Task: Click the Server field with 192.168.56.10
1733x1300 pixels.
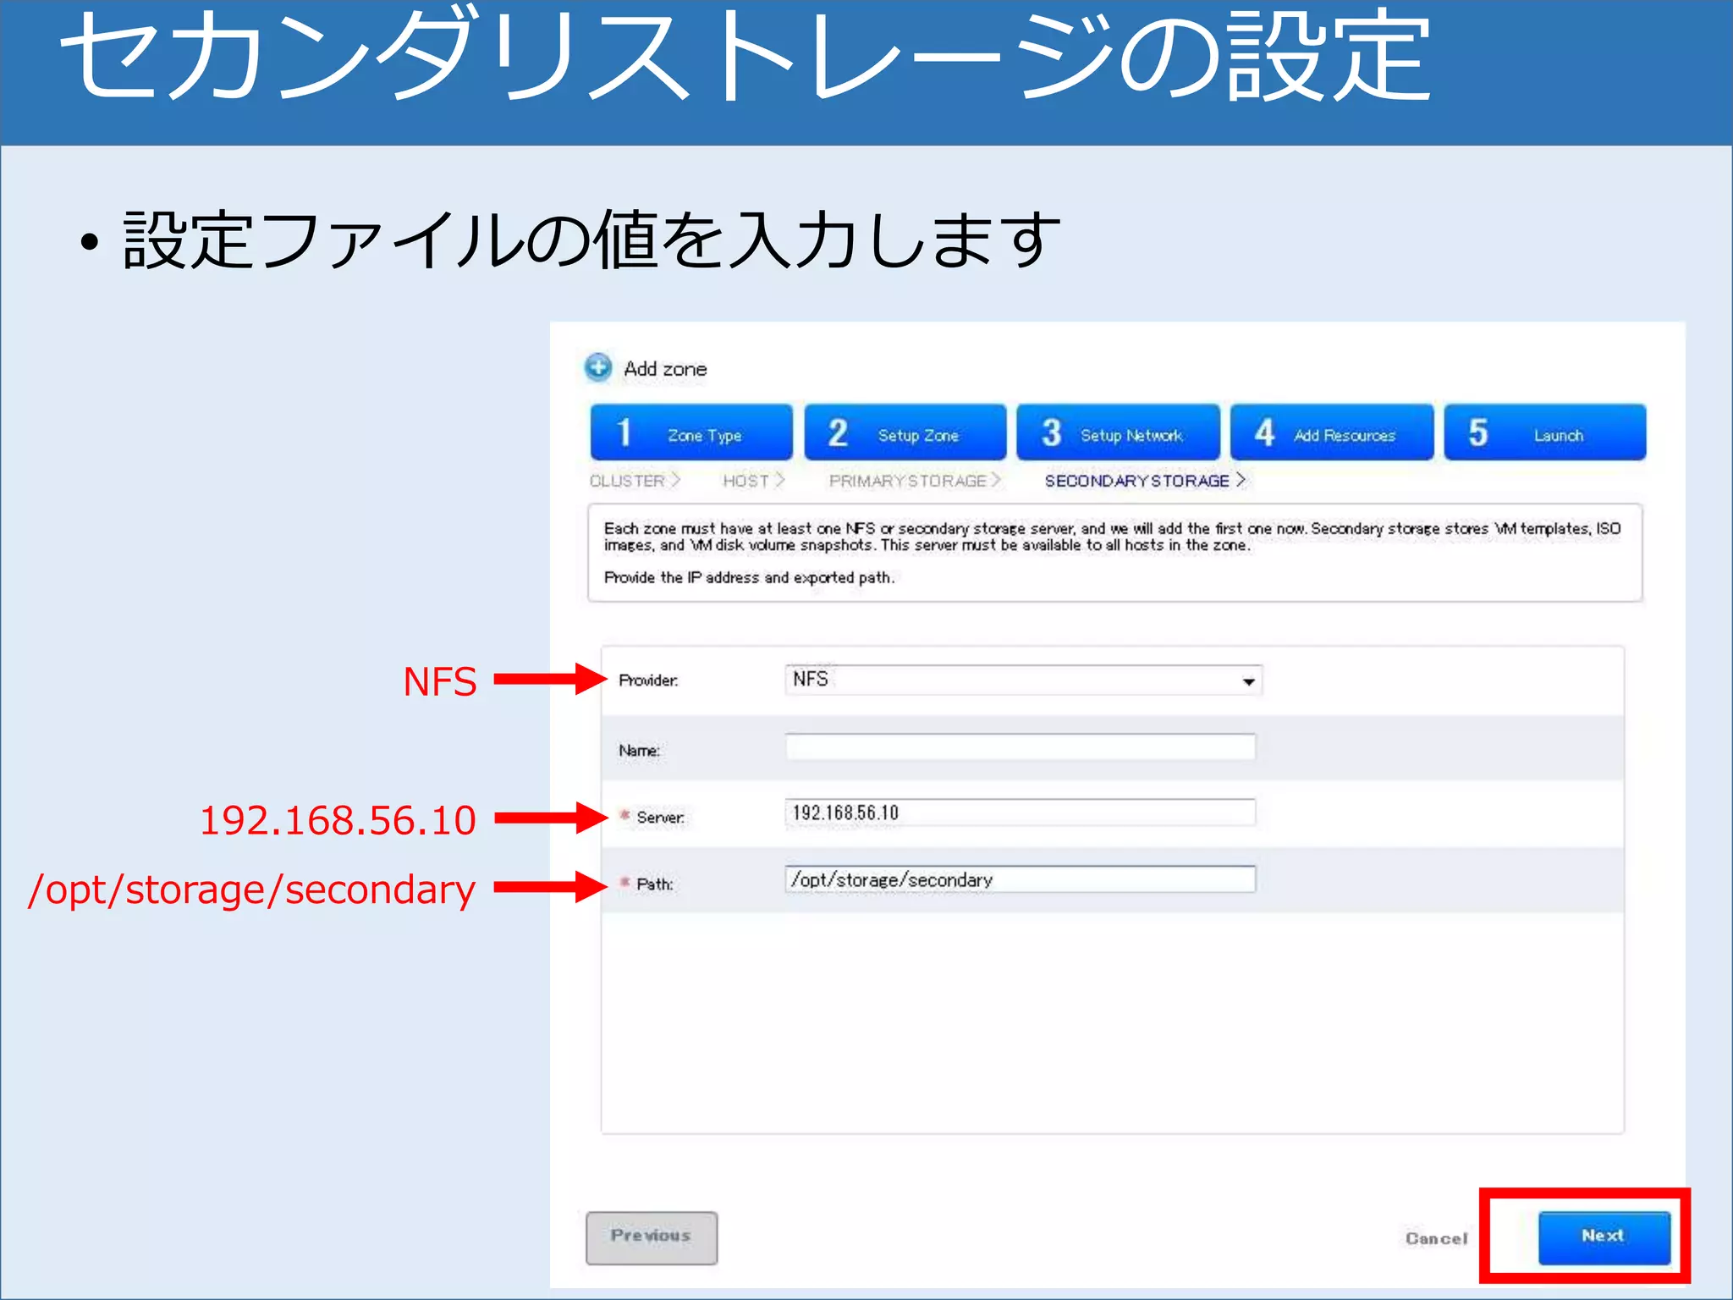Action: coord(1021,812)
